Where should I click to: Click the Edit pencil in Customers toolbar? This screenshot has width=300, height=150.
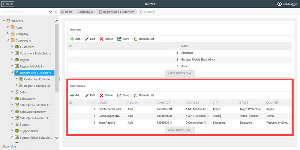click(87, 95)
